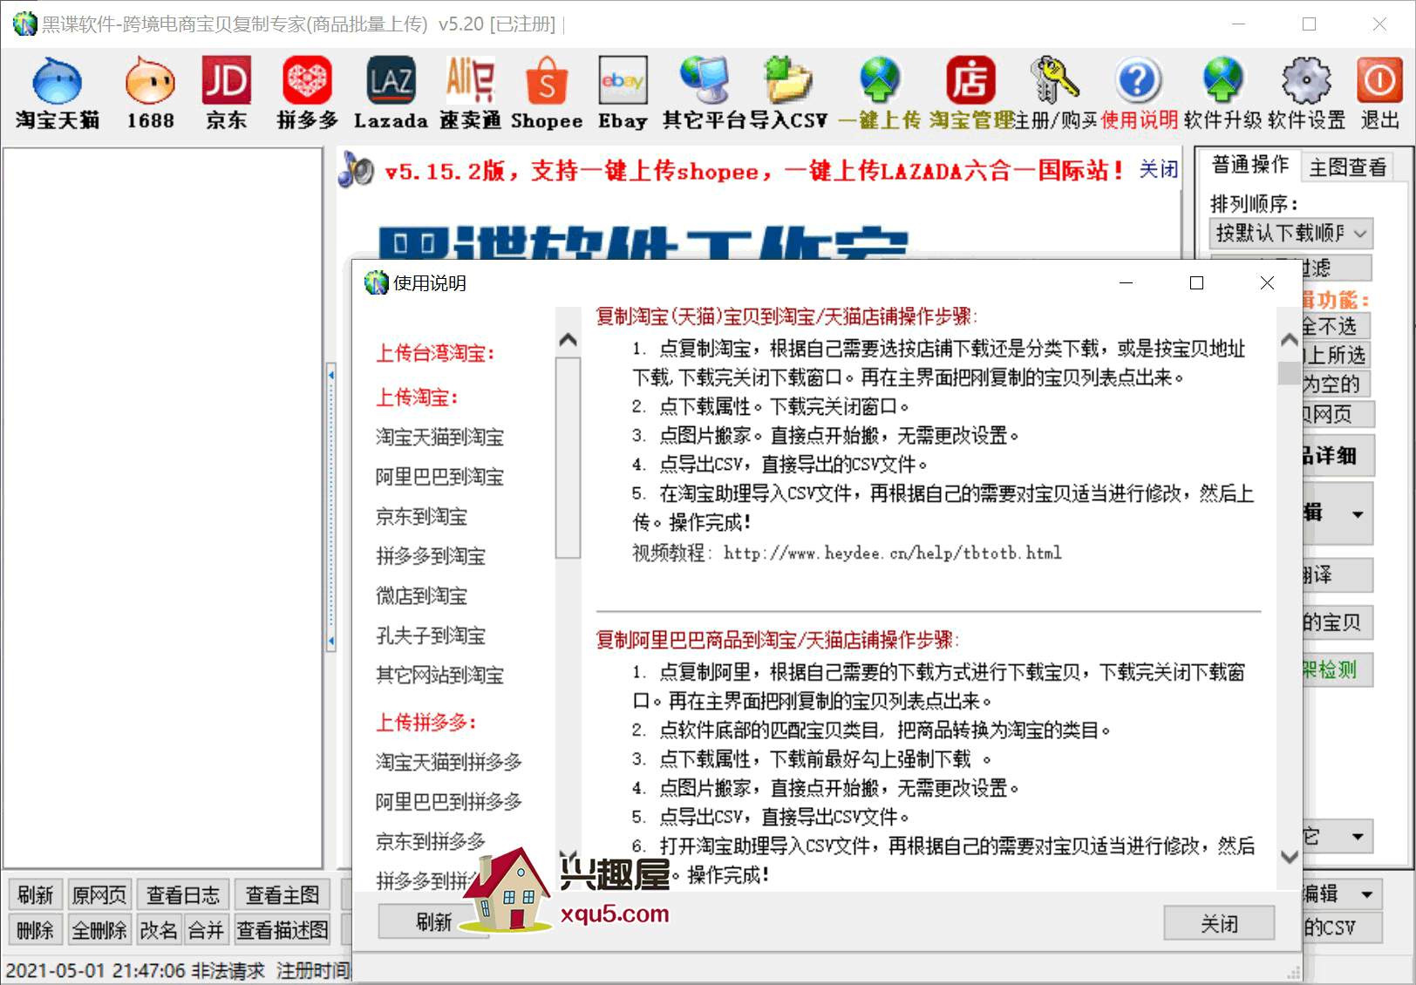Select 其它网站到淘宝 help topic
The height and width of the screenshot is (985, 1416).
(439, 676)
